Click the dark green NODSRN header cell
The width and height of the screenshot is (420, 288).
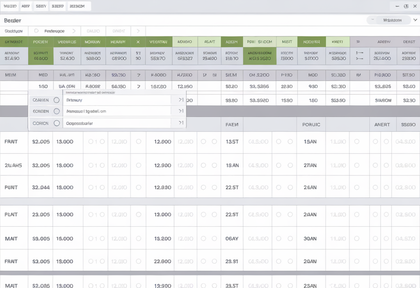(x=311, y=42)
